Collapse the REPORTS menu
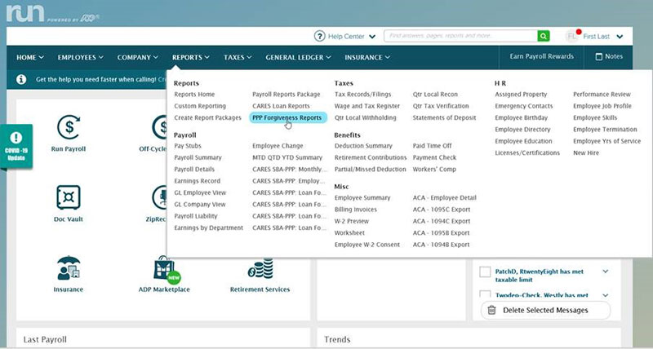This screenshot has height=349, width=653. [191, 57]
